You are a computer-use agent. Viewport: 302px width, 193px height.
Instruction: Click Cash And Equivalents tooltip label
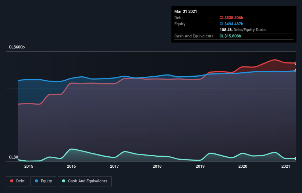[194, 36]
